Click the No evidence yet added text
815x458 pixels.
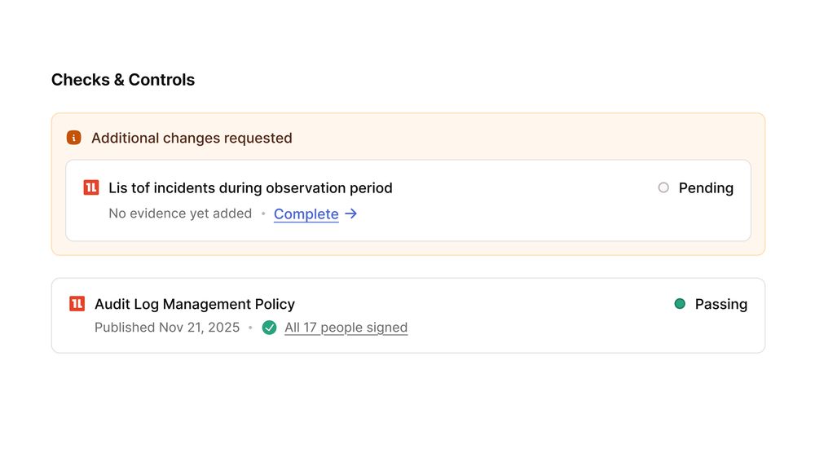click(x=180, y=214)
